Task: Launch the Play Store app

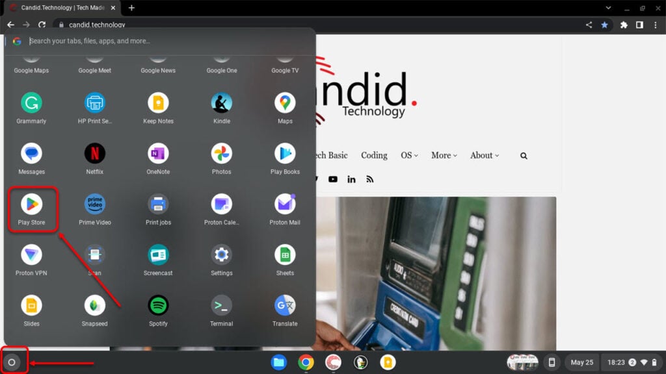Action: [31, 205]
